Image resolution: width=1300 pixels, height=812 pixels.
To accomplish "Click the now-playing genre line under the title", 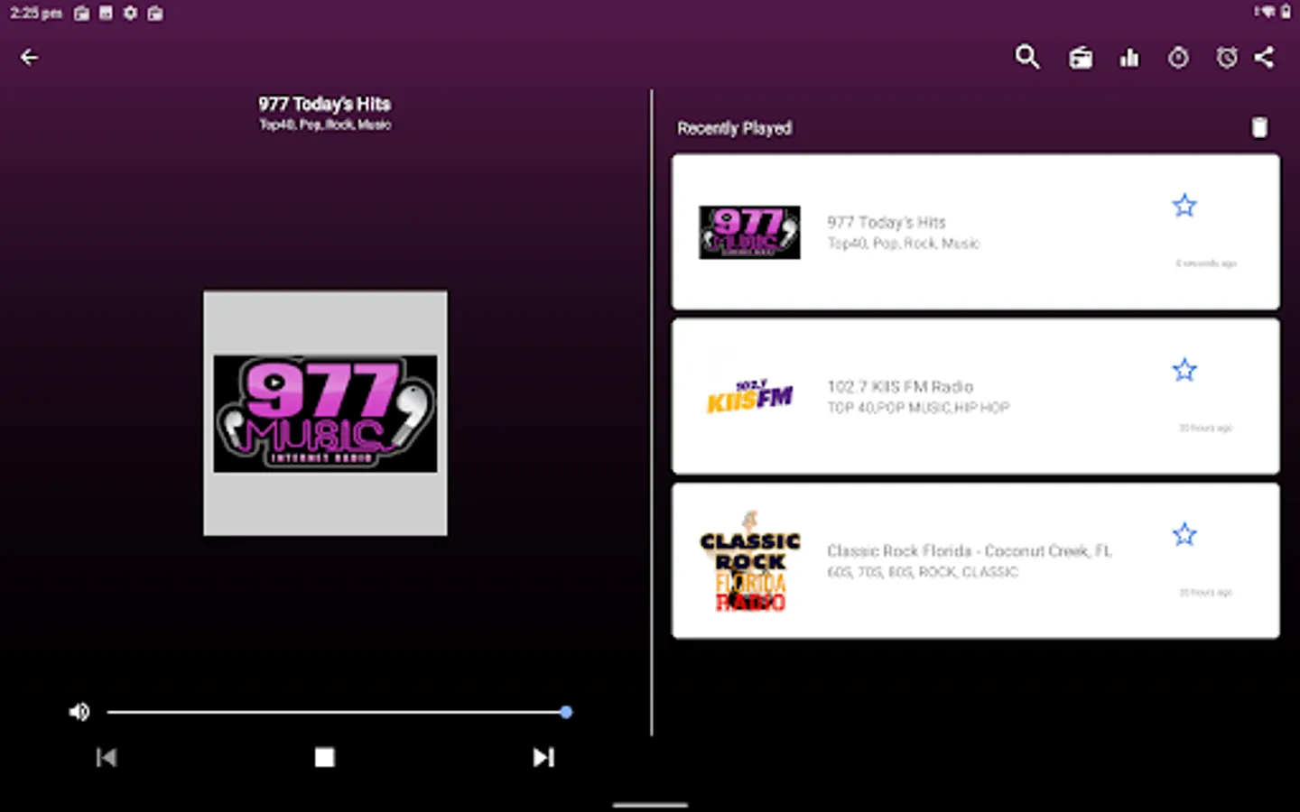I will pyautogui.click(x=325, y=125).
